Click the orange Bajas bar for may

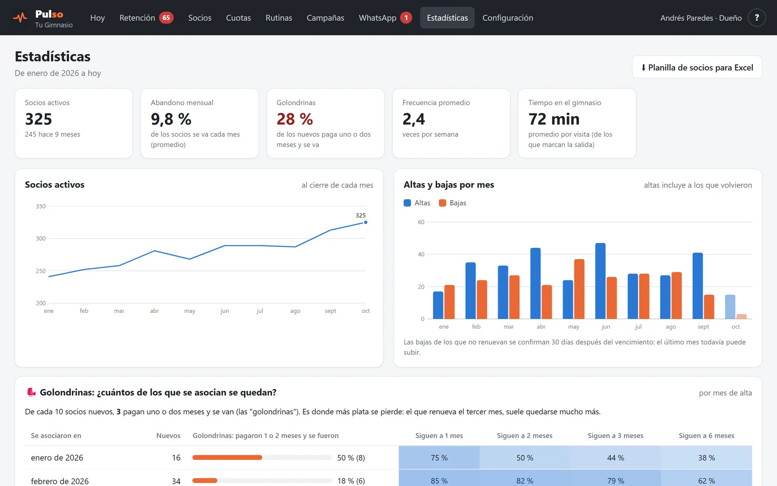(x=579, y=289)
